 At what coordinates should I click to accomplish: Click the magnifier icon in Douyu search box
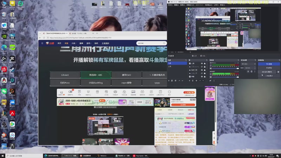[164, 43]
